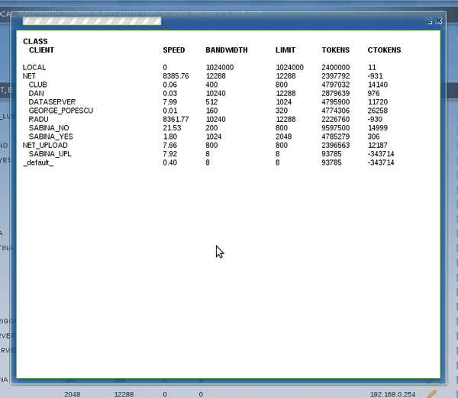Click _default_ speed value 0.40

coord(170,162)
